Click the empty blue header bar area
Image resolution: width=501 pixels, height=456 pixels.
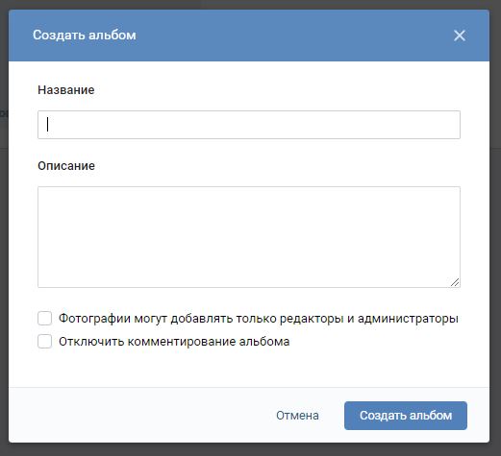(288, 36)
